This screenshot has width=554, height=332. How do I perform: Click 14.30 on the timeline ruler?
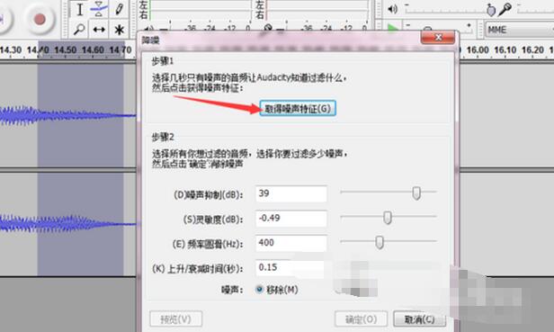11,50
